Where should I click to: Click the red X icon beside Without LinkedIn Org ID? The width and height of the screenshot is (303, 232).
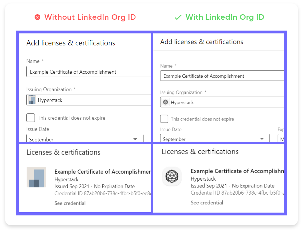37,17
